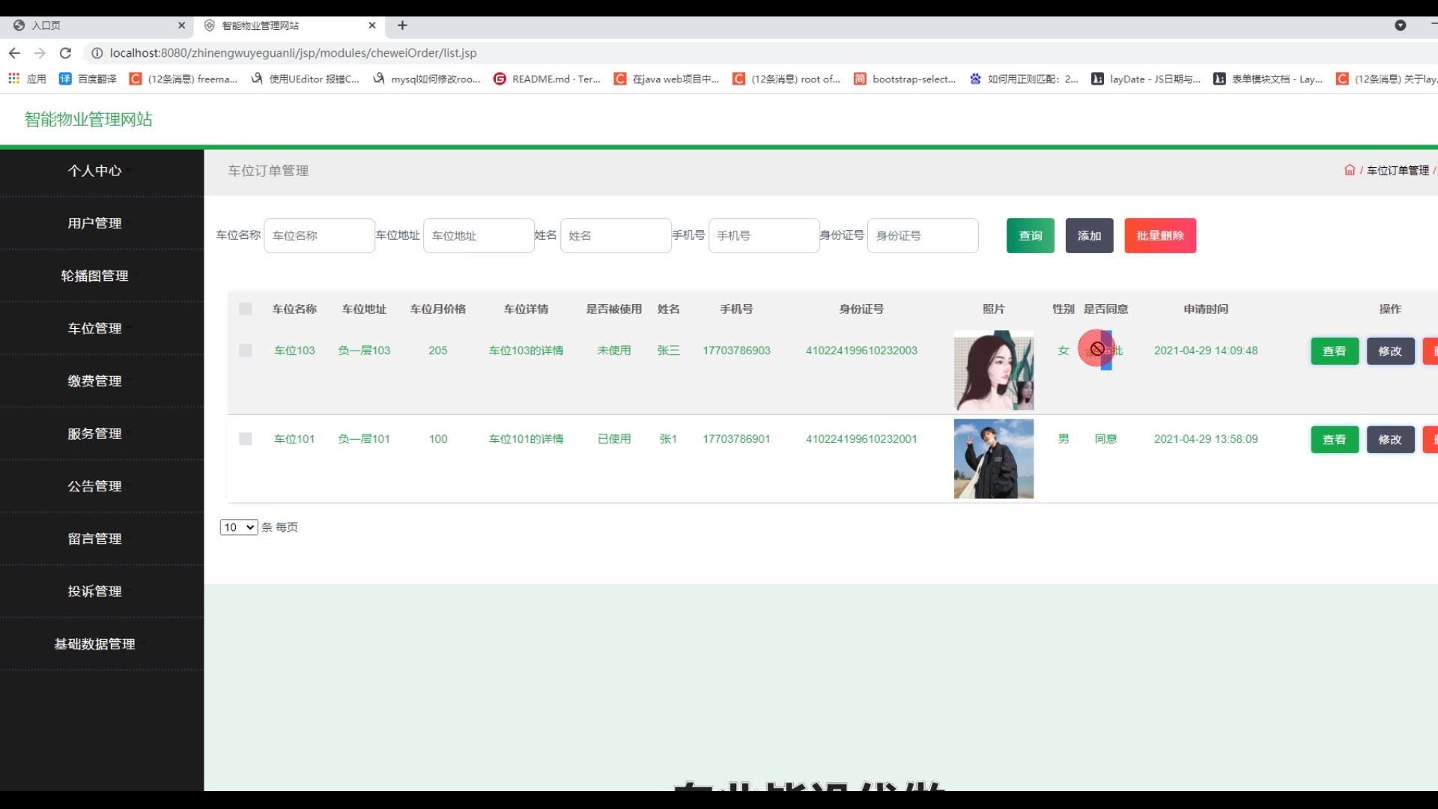Screen dimensions: 1438x809
Task: Check the 车位101 row checkbox
Action: pos(245,439)
